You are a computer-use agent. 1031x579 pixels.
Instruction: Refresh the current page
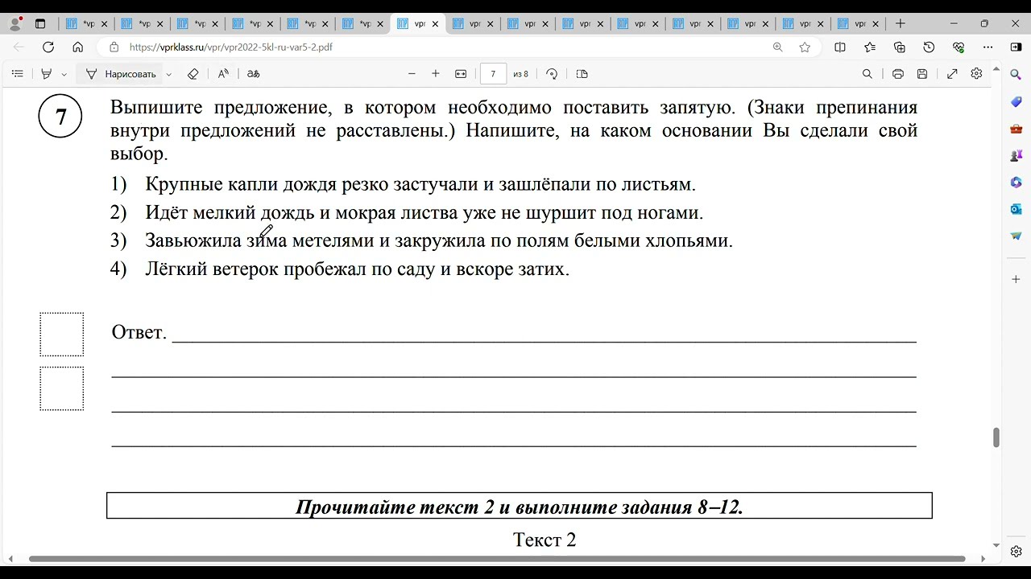point(48,47)
